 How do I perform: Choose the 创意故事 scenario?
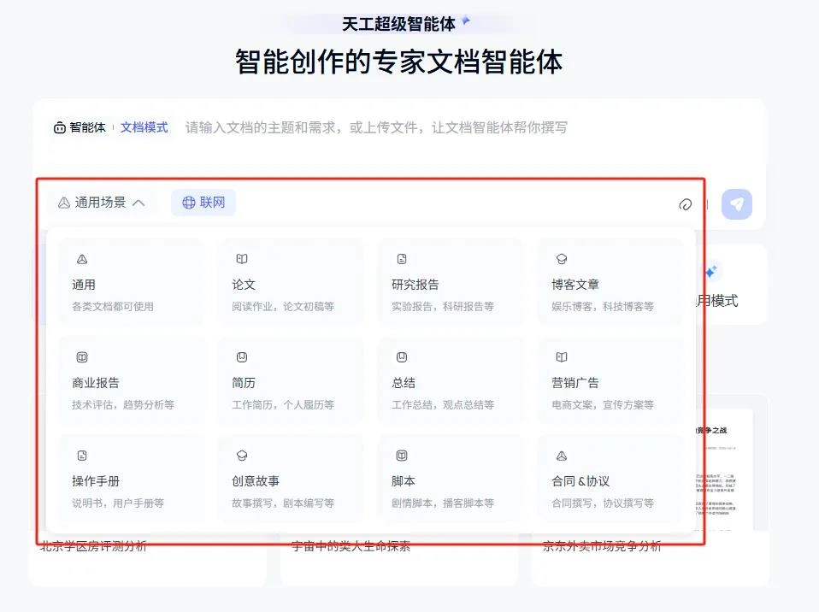291,479
